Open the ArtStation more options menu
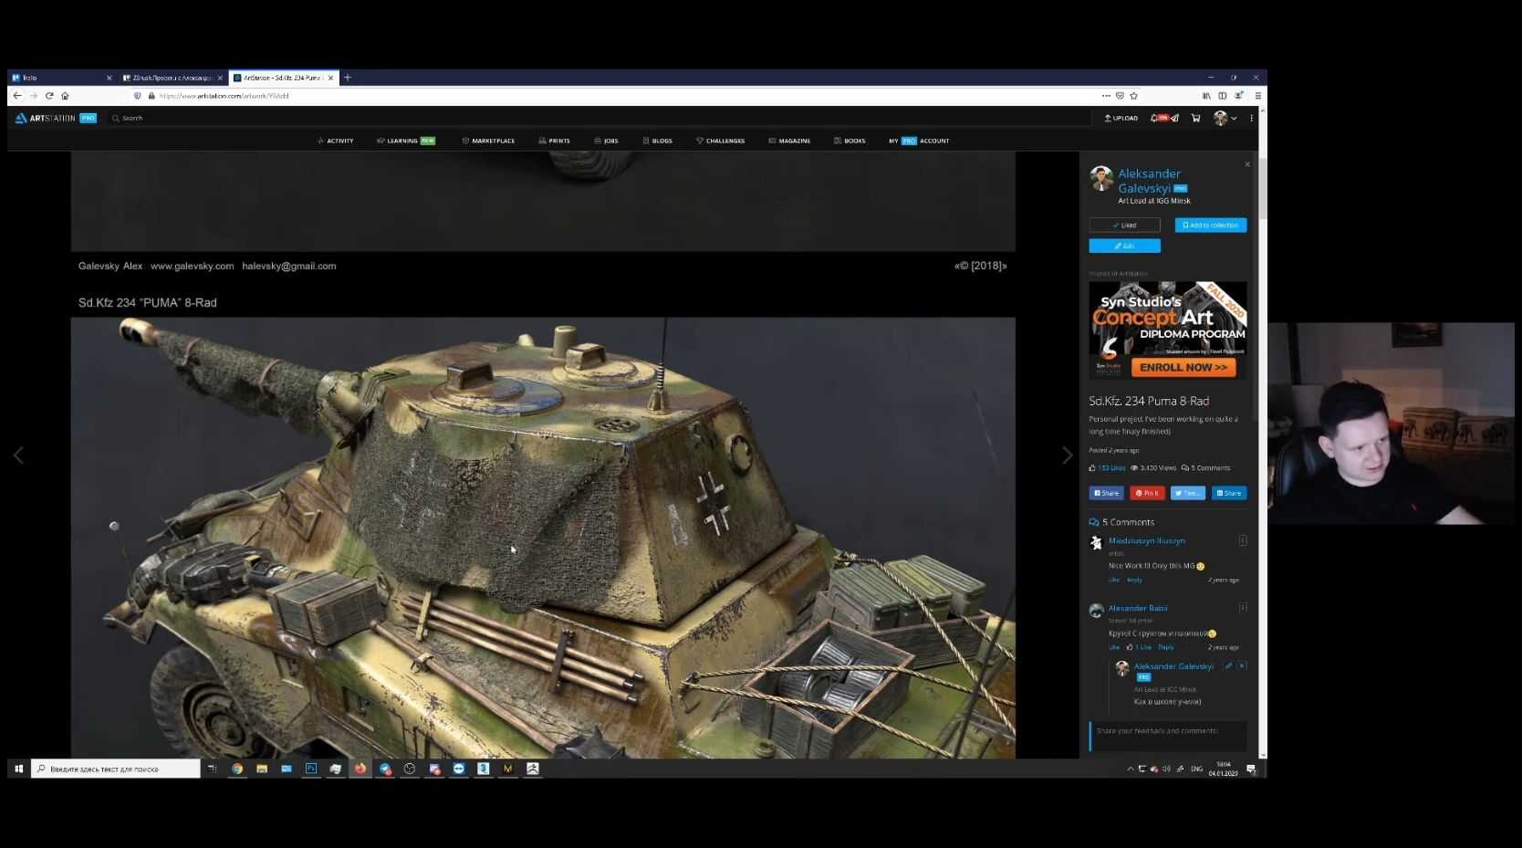The height and width of the screenshot is (848, 1522). point(1251,118)
